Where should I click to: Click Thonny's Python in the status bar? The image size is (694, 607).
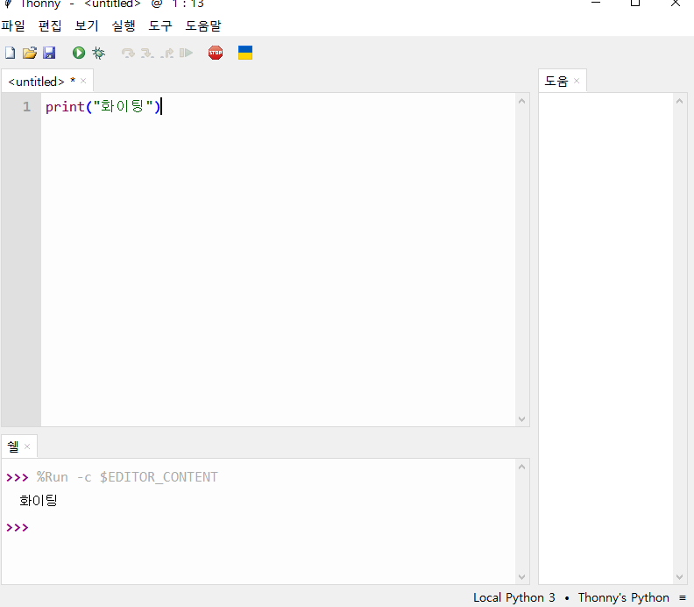pyautogui.click(x=623, y=597)
